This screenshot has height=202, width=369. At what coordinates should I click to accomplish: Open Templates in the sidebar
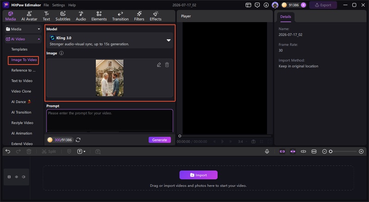coord(19,49)
